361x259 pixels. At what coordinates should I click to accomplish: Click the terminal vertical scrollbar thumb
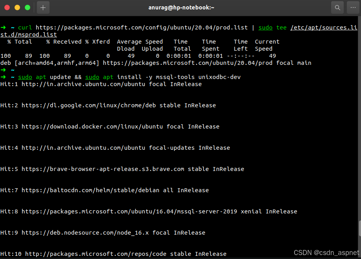coord(359,228)
